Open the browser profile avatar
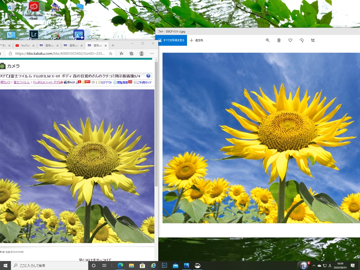 tap(142, 53)
